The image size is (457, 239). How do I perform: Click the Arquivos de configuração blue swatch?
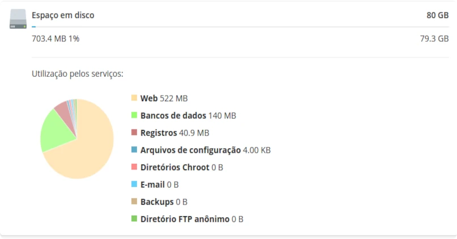[x=134, y=150]
